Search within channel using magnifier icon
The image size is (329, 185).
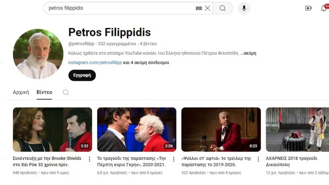[x=66, y=92]
